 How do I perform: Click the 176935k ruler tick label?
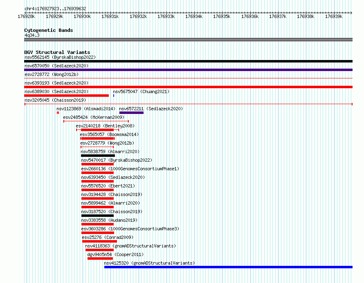(x=222, y=16)
